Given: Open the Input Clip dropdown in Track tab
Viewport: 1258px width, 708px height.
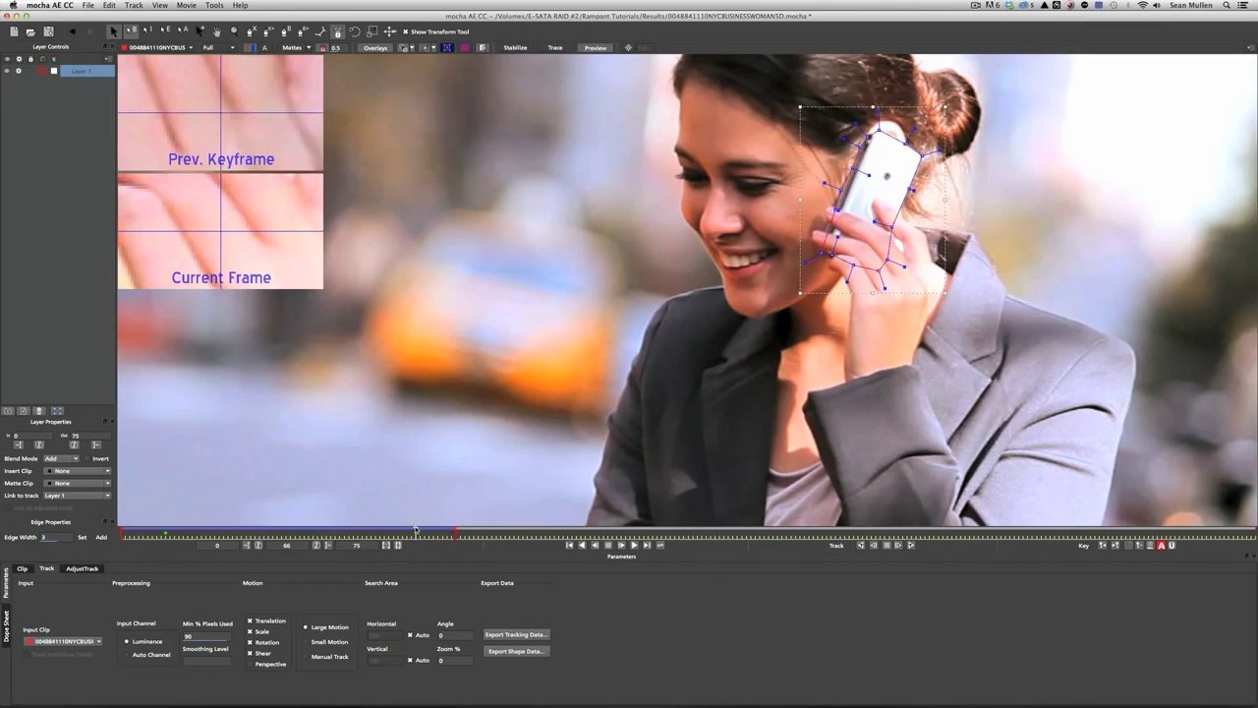Looking at the screenshot, I should (63, 641).
